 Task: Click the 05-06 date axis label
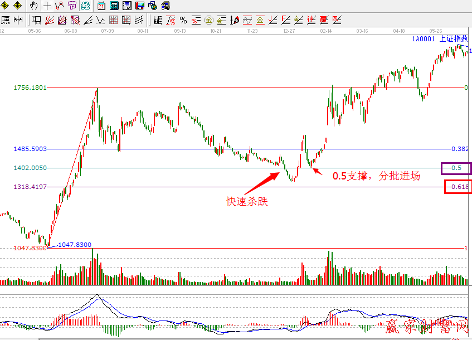(x=35, y=31)
